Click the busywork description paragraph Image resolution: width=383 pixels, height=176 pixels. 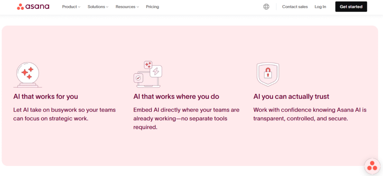point(64,114)
